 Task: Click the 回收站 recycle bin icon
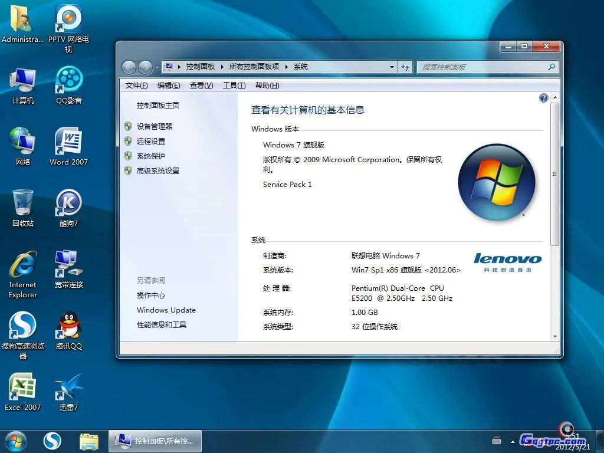pos(22,203)
